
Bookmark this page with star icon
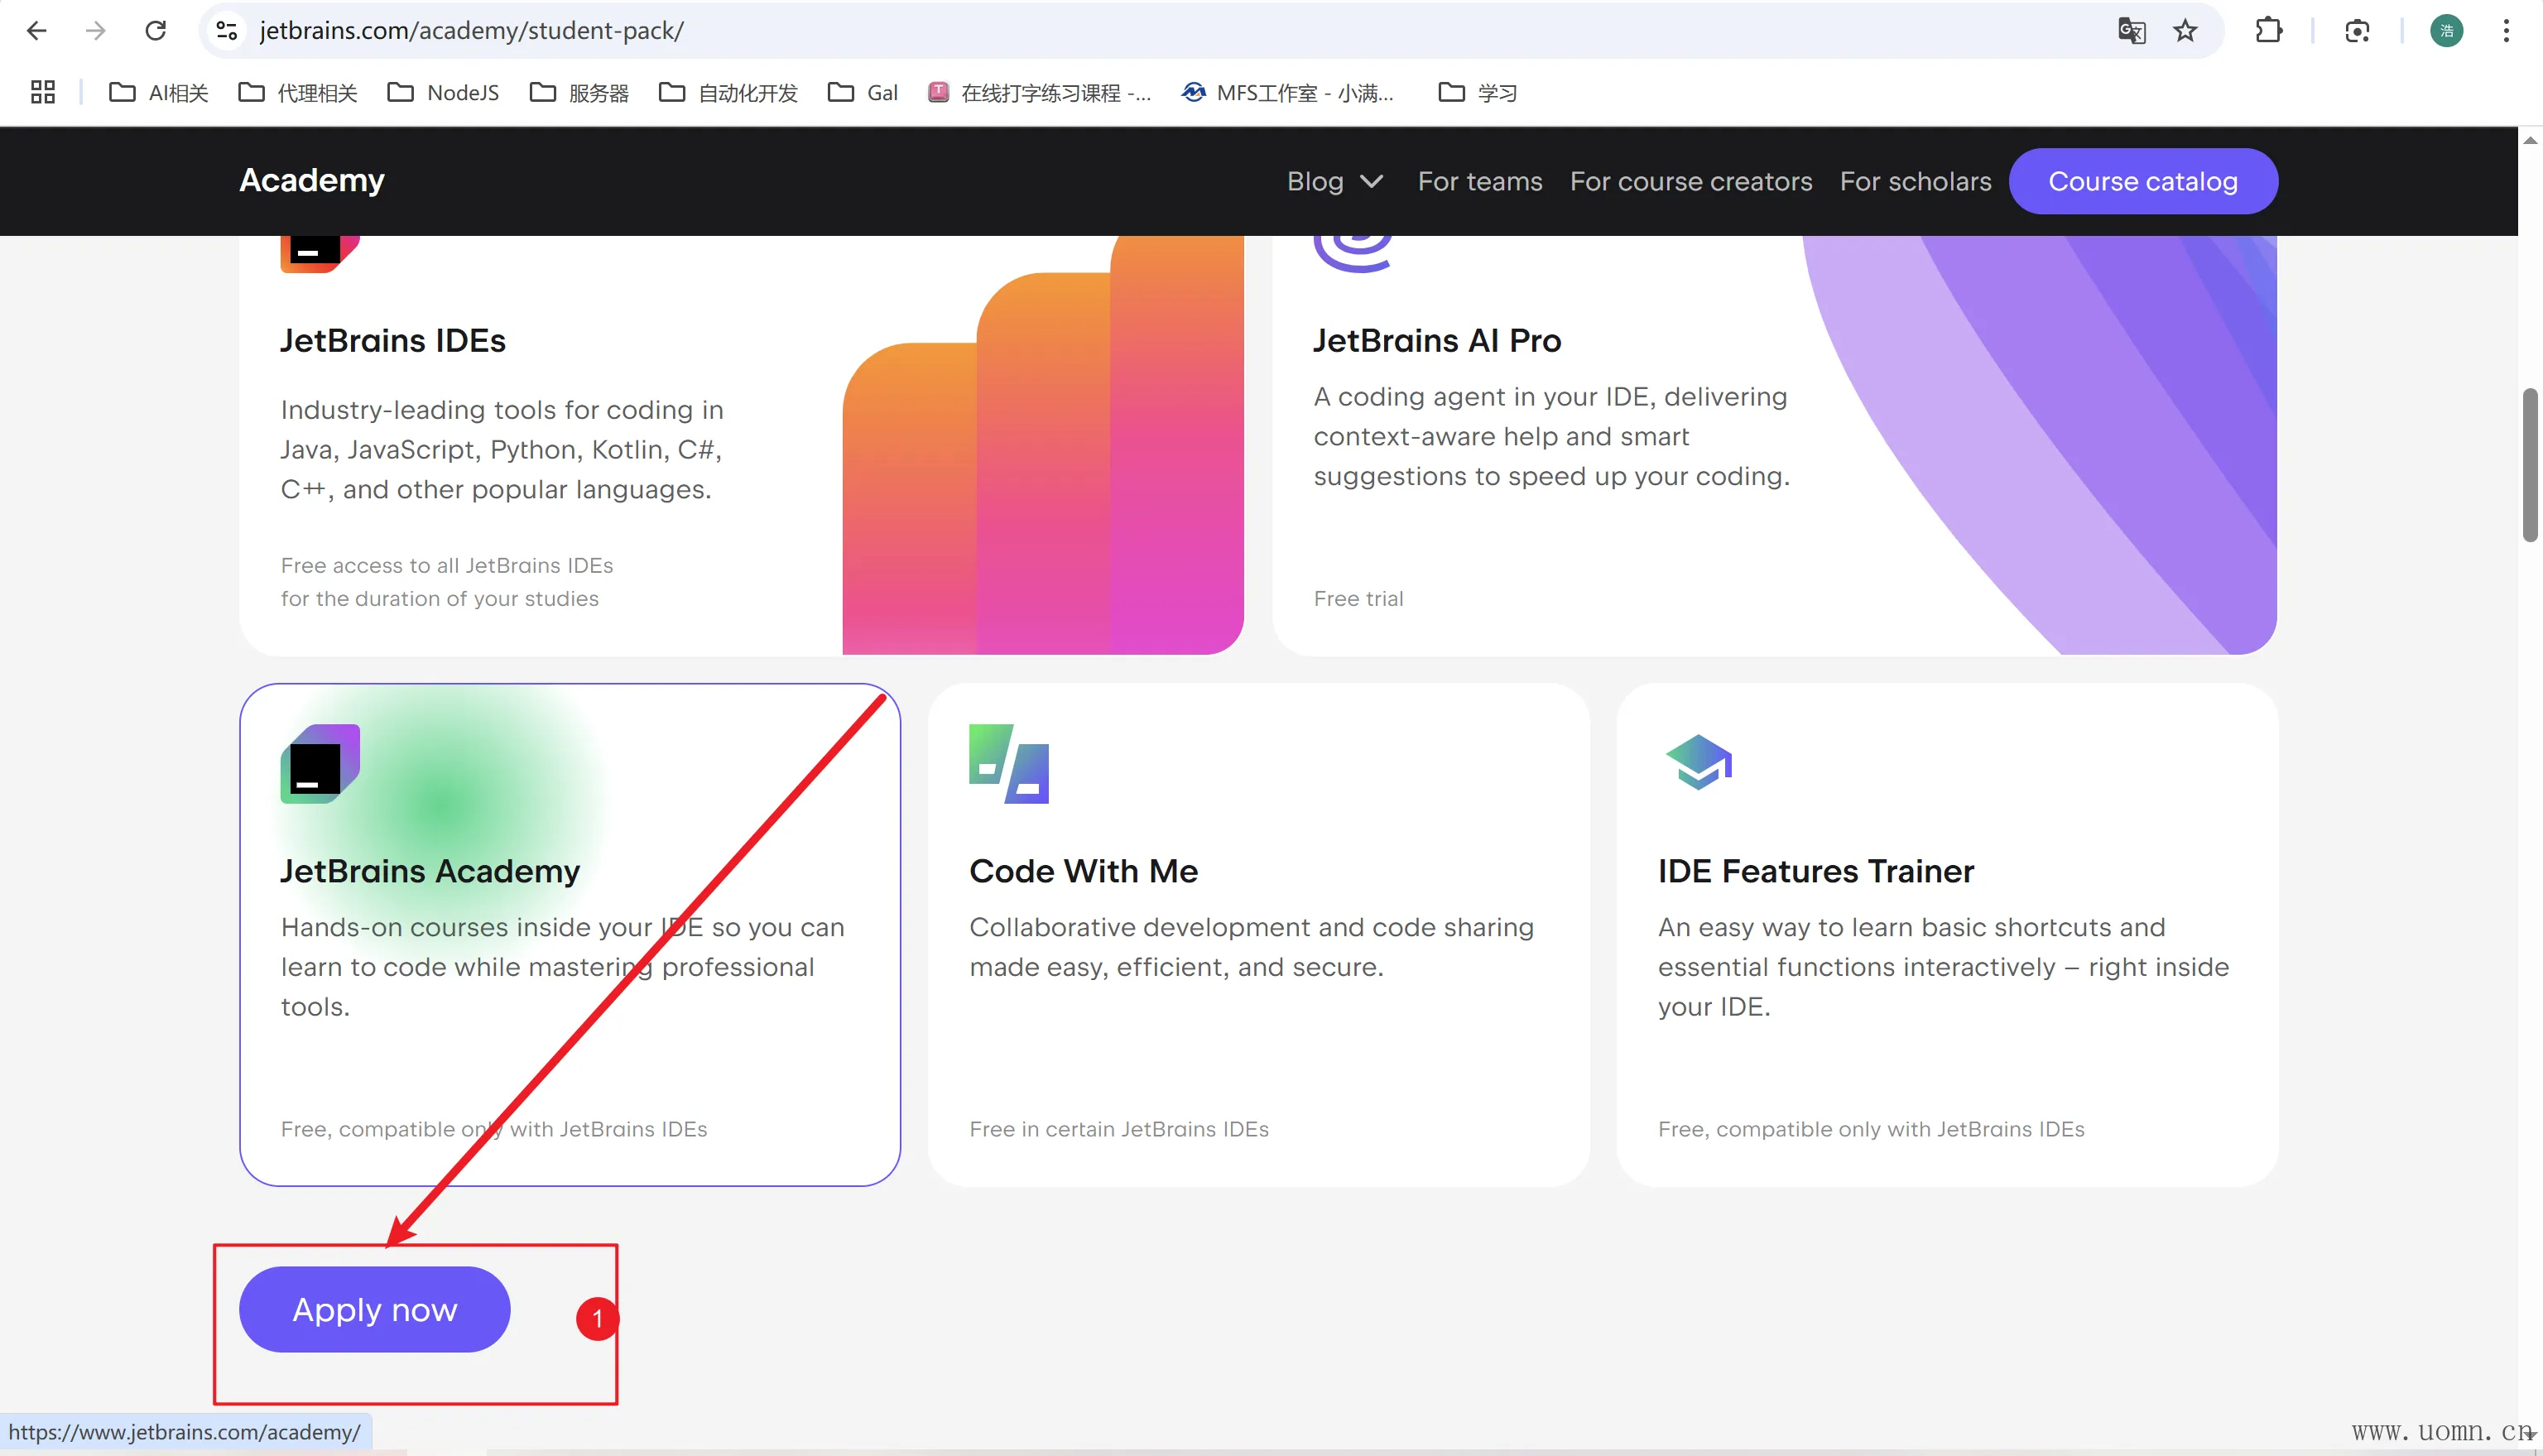(x=2185, y=31)
